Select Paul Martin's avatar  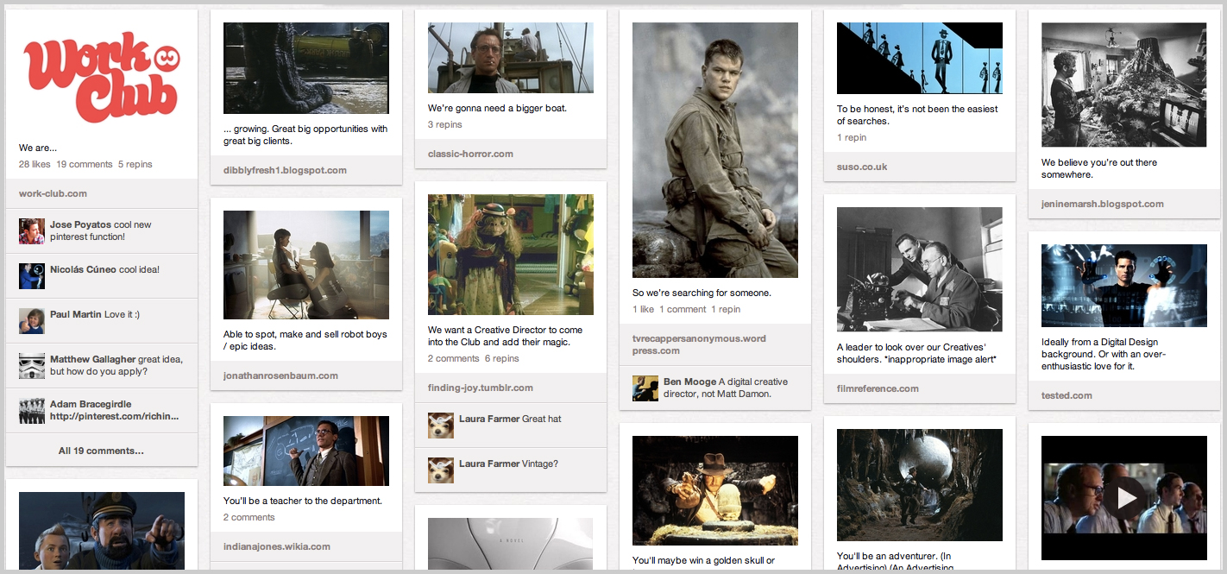click(x=31, y=320)
